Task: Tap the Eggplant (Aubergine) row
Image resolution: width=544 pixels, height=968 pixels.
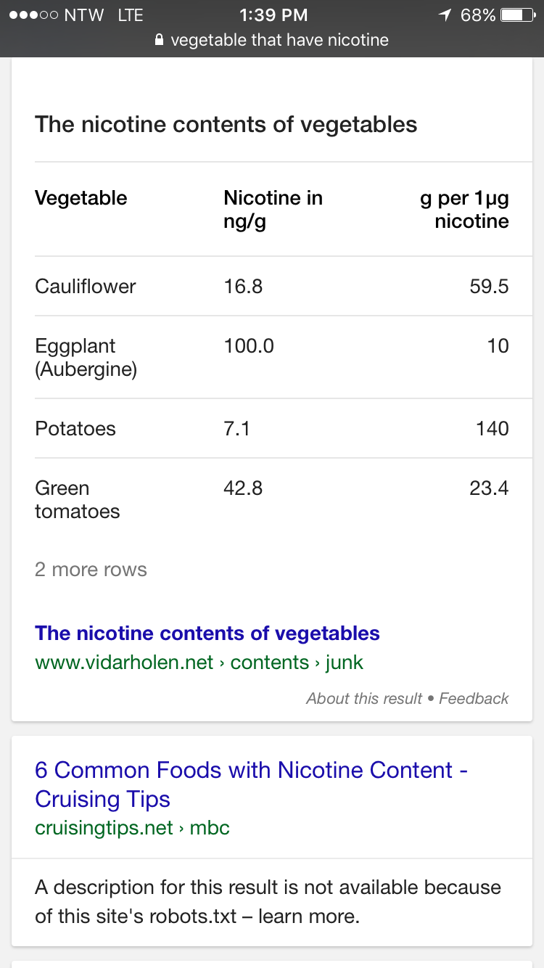Action: [x=272, y=357]
